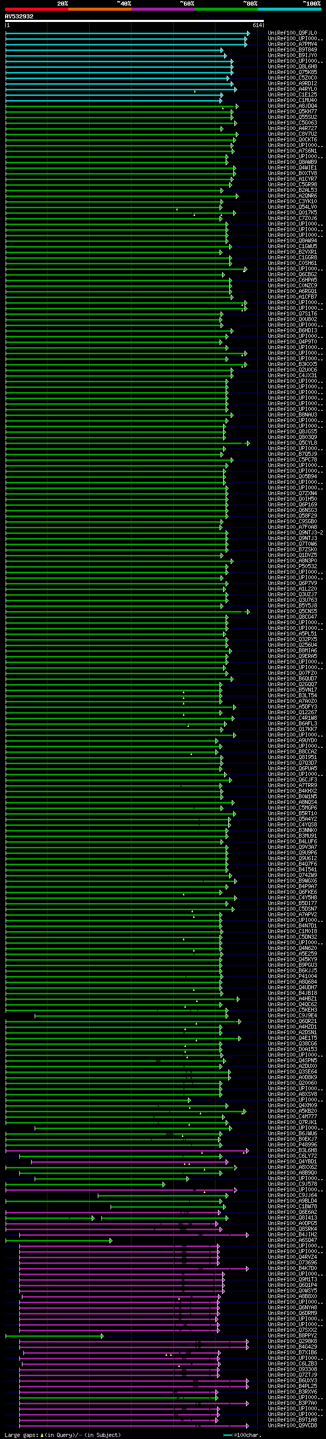Select hit UniRef100_B3L6H8
Image resolution: width=326 pixels, height=1439 pixels.
point(292,1150)
